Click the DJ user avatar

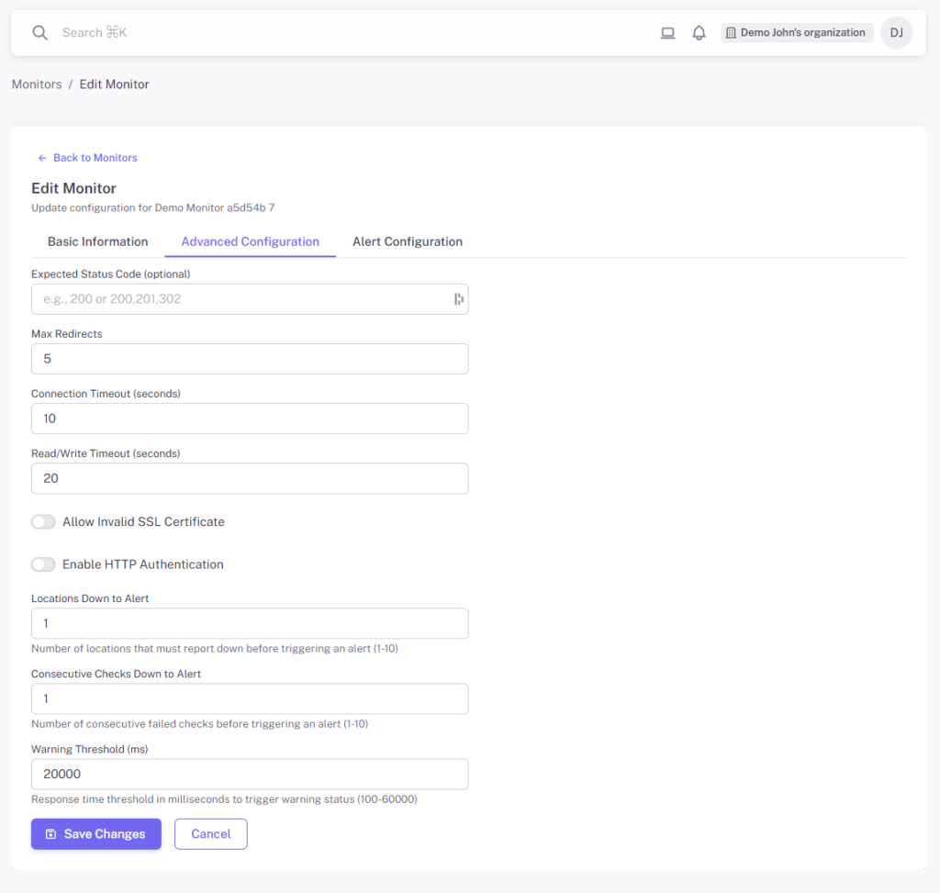[x=896, y=33]
